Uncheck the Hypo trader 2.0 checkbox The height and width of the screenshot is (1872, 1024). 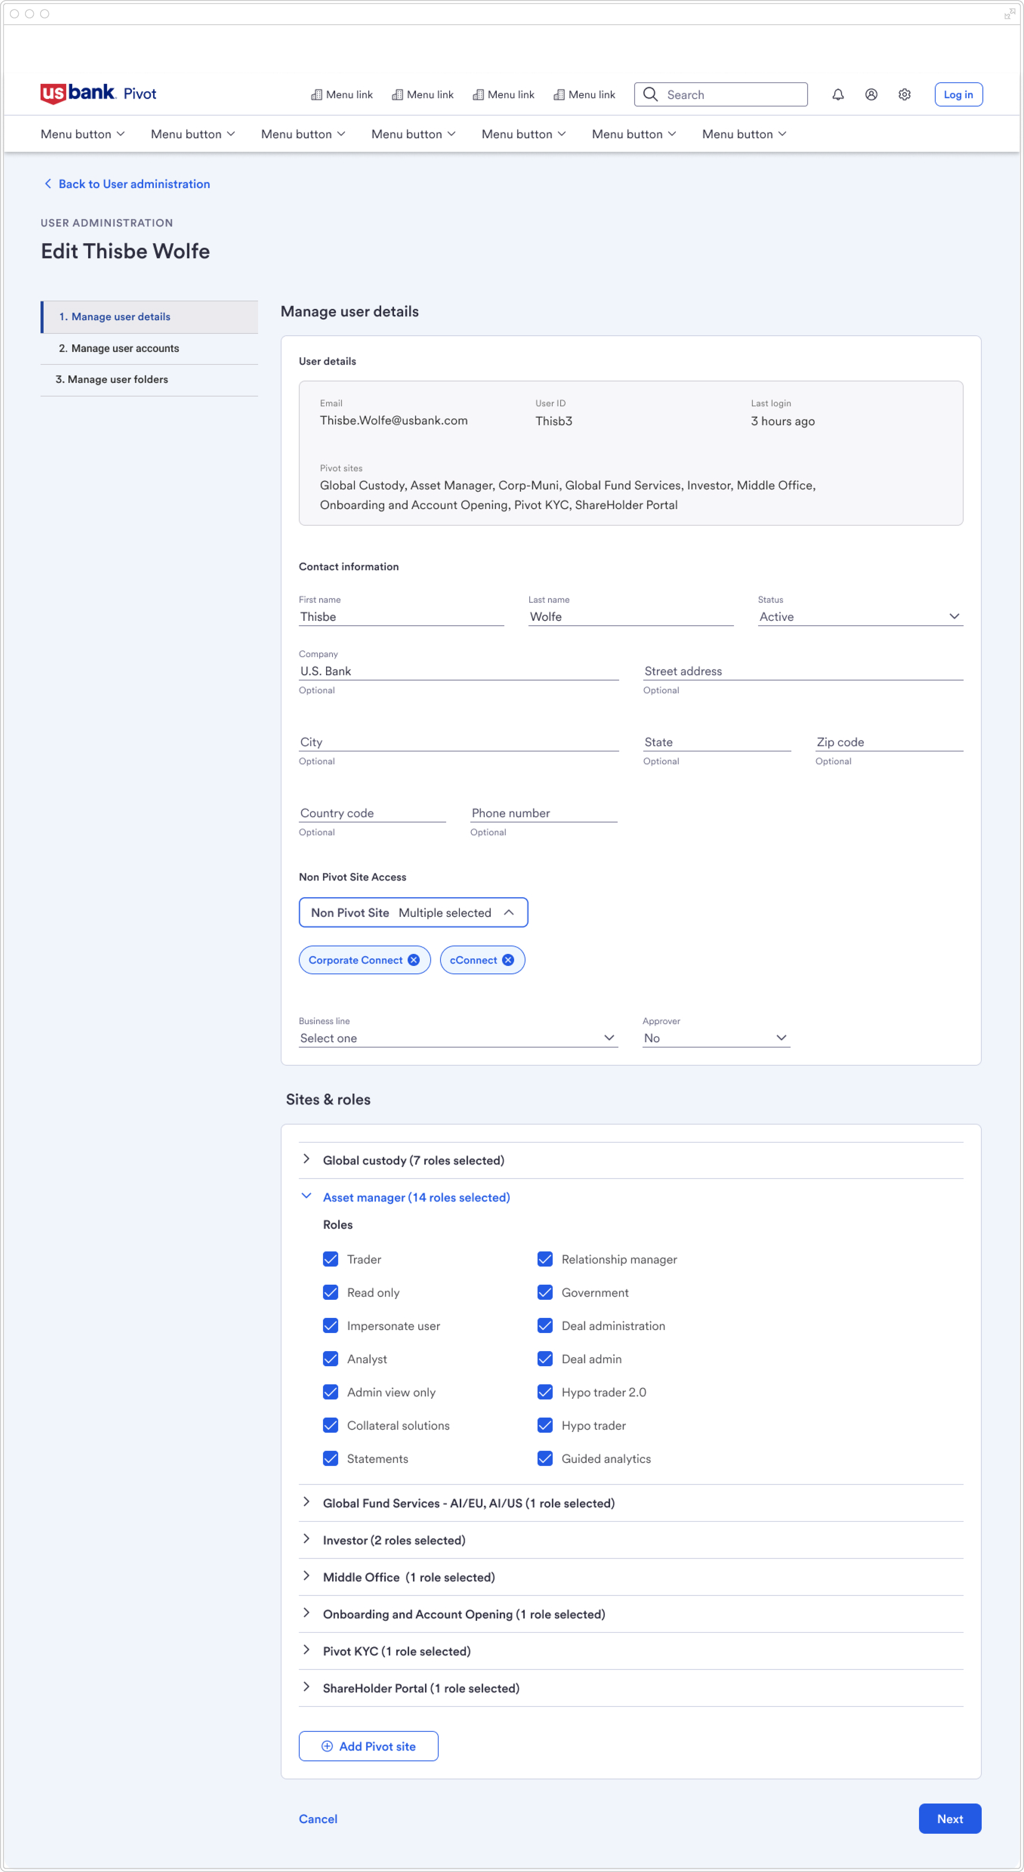(545, 1392)
